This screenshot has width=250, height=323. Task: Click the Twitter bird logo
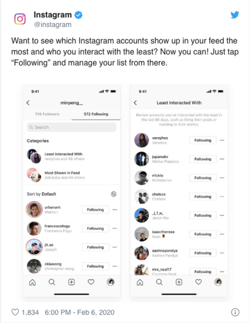point(235,15)
